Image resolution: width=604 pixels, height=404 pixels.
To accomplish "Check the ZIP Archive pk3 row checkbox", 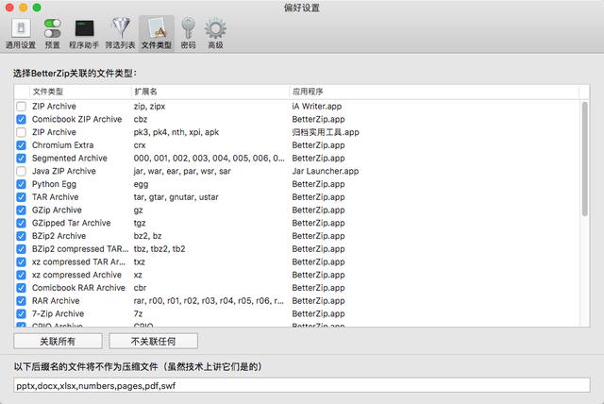I will click(21, 132).
